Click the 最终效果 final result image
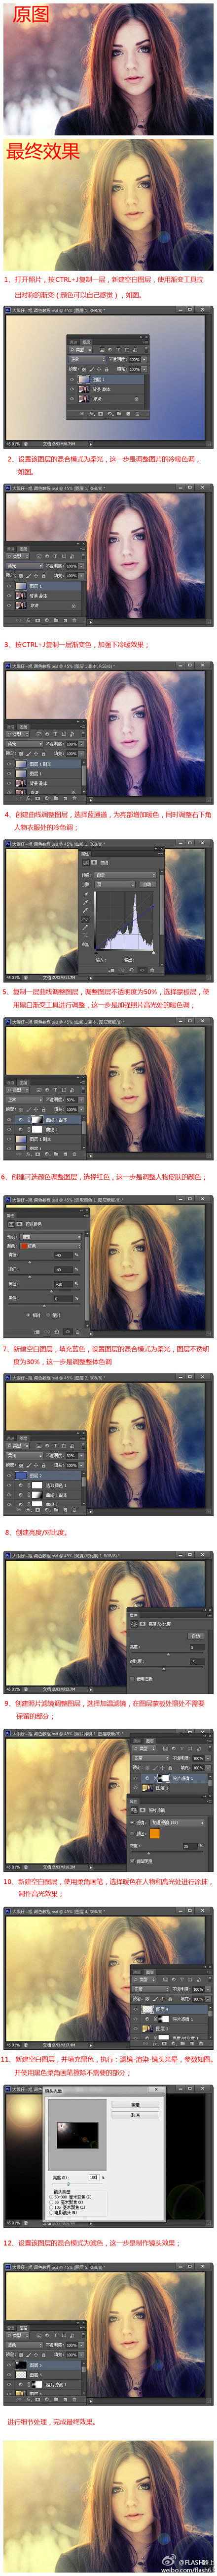The image size is (217, 2576). coord(108,204)
